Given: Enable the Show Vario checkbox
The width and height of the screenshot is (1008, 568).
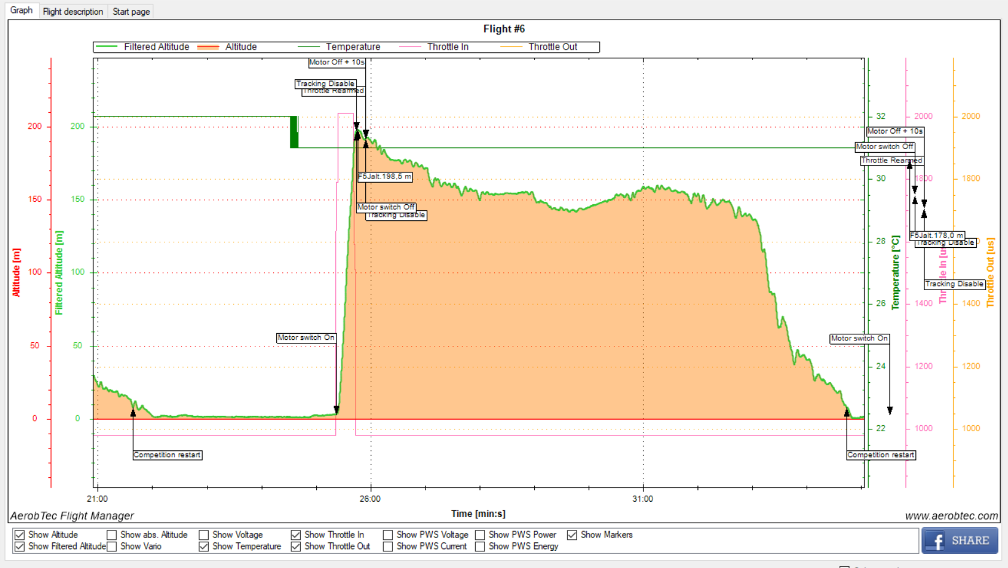Looking at the screenshot, I should pos(112,547).
